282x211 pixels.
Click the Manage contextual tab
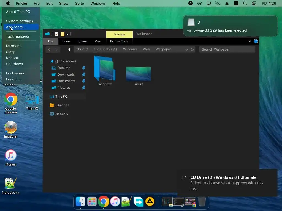point(120,34)
